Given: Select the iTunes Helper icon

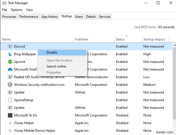Looking at the screenshot, I should point(10,123).
